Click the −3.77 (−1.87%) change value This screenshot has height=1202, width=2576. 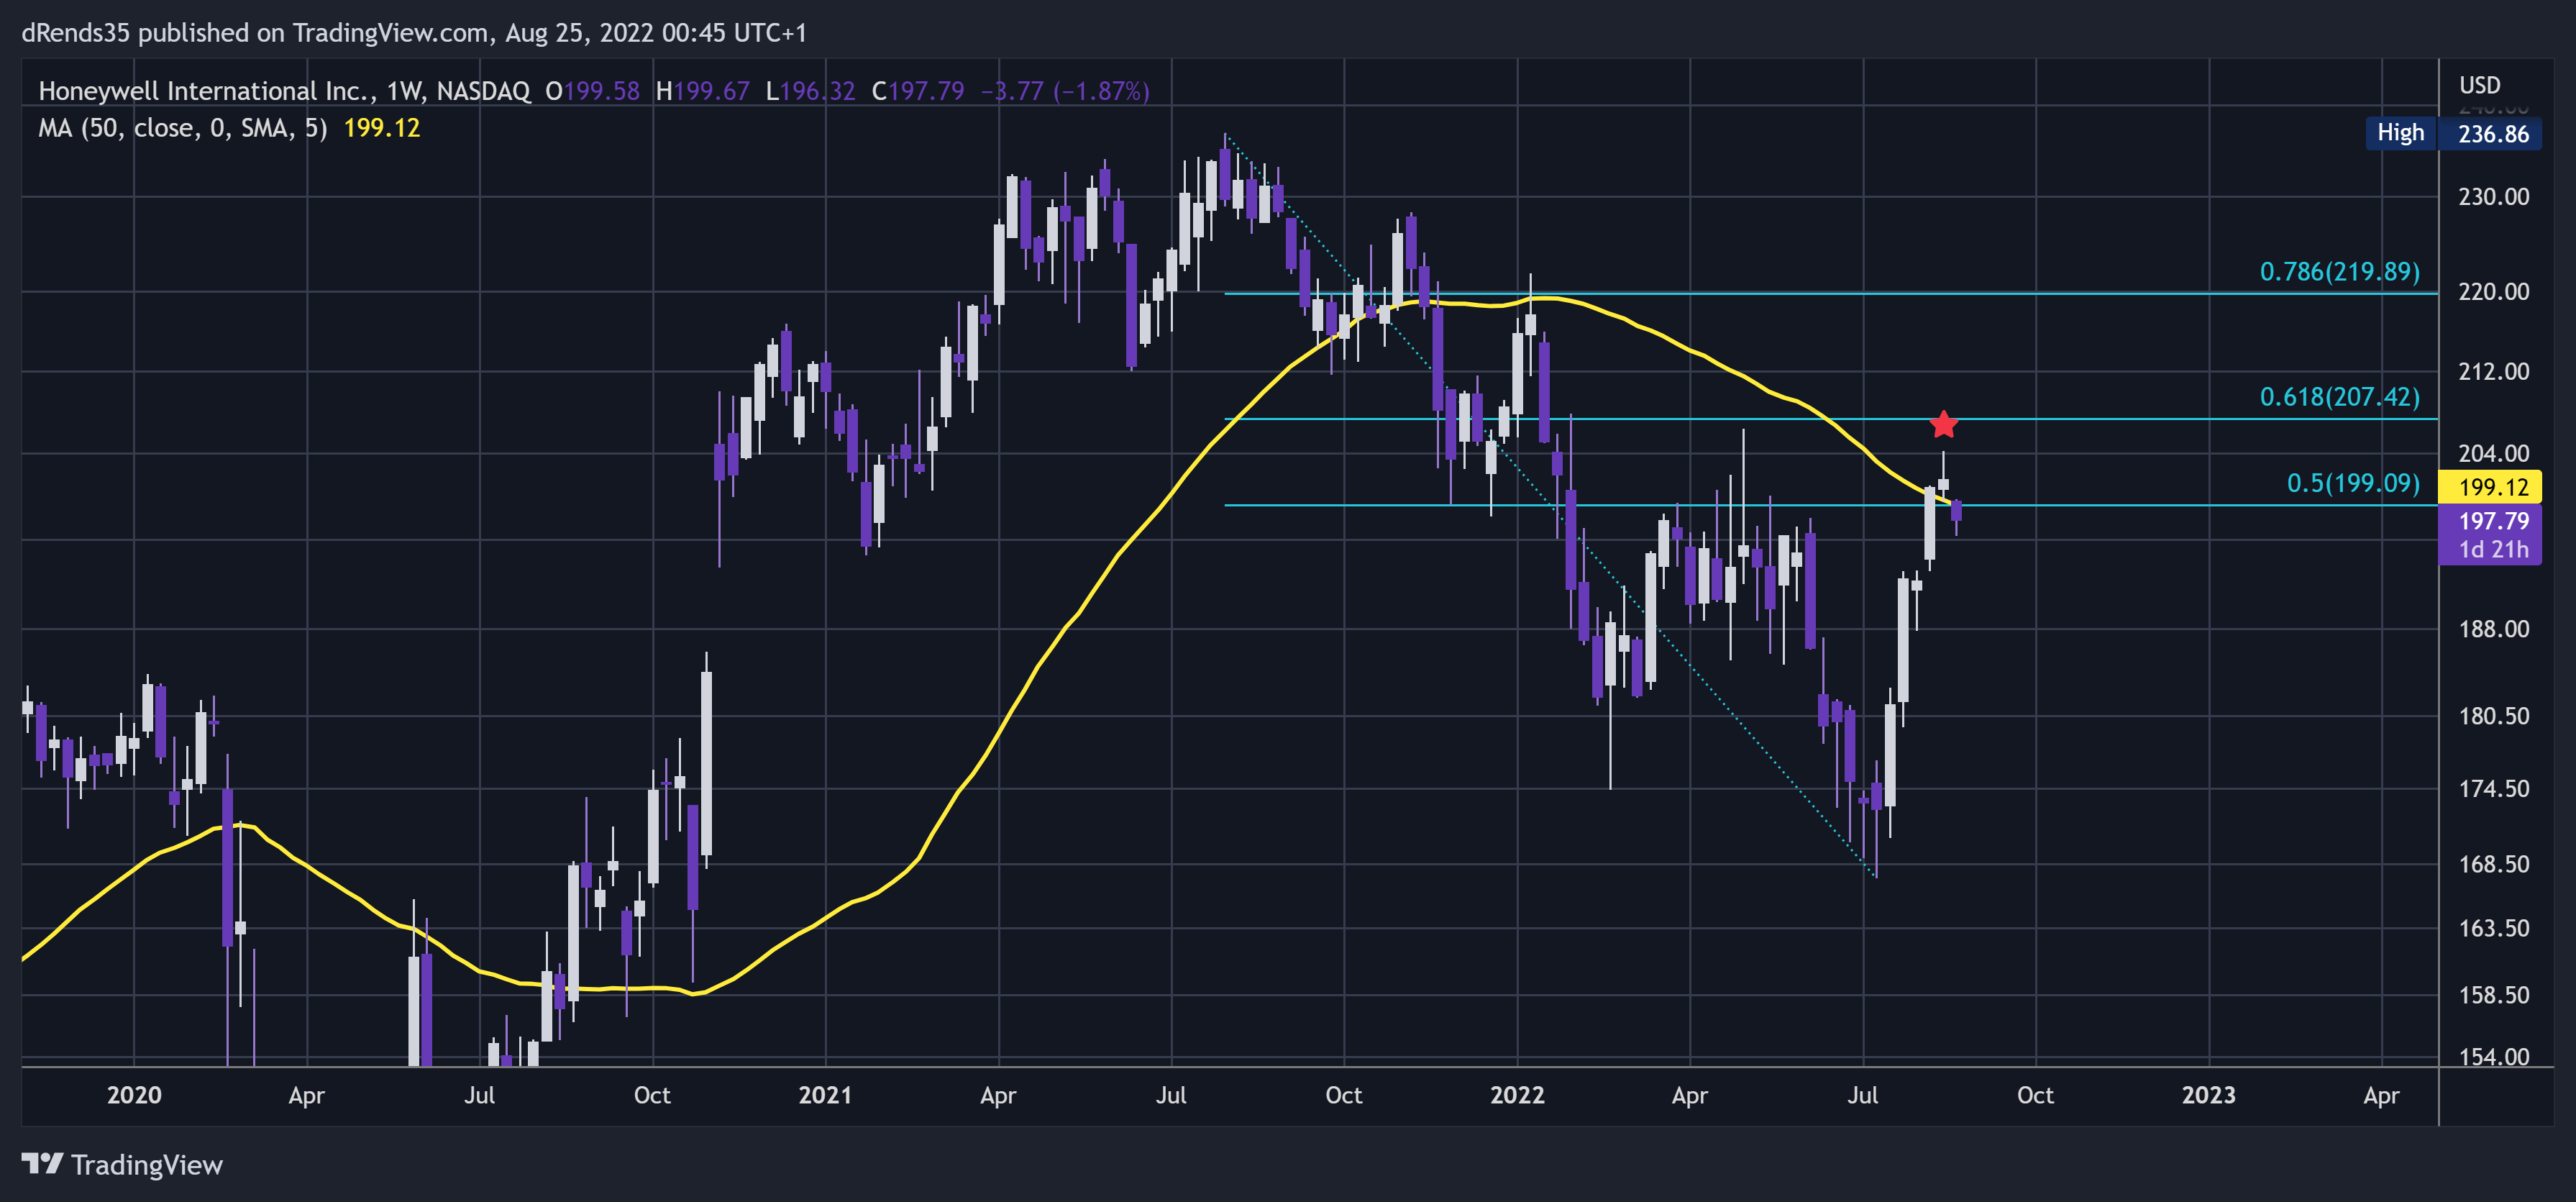[1065, 91]
